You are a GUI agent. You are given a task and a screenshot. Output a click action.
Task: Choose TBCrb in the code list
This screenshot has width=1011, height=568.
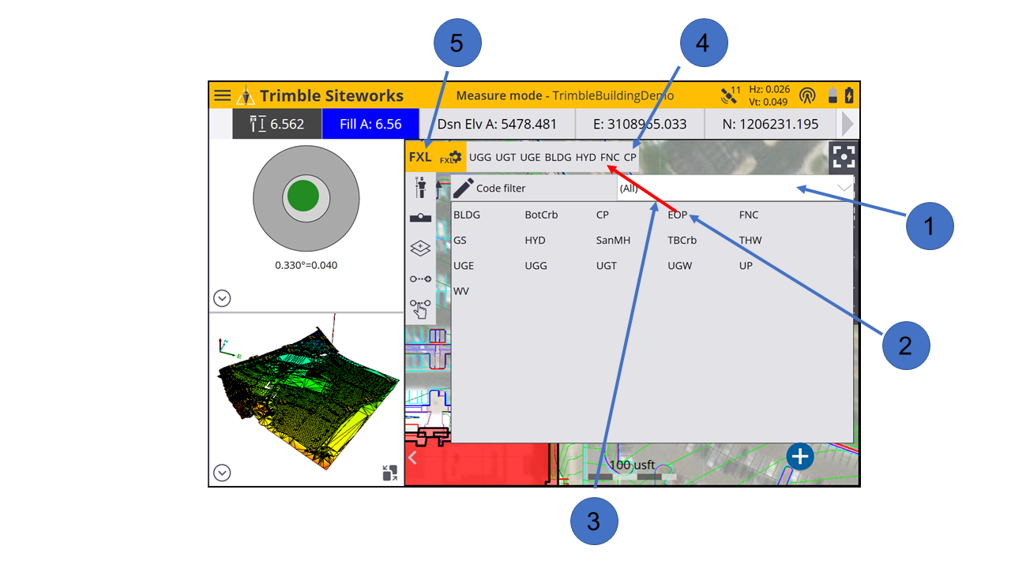(682, 240)
